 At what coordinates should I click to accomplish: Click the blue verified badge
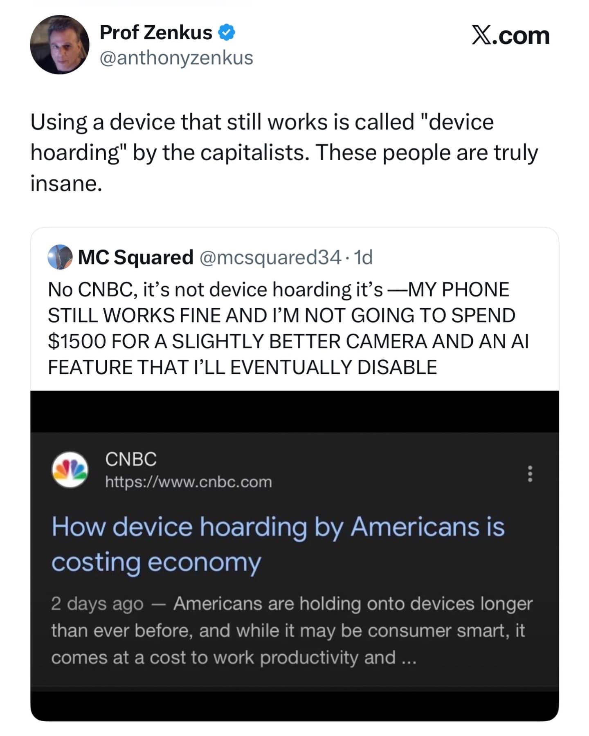click(226, 33)
